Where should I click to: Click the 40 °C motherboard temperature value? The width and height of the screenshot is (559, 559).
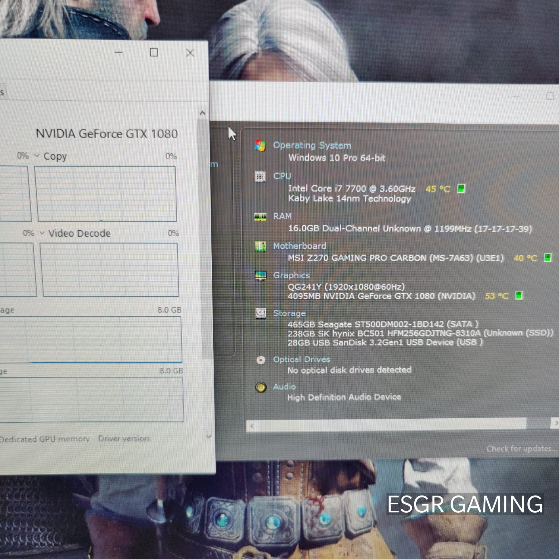tap(525, 258)
